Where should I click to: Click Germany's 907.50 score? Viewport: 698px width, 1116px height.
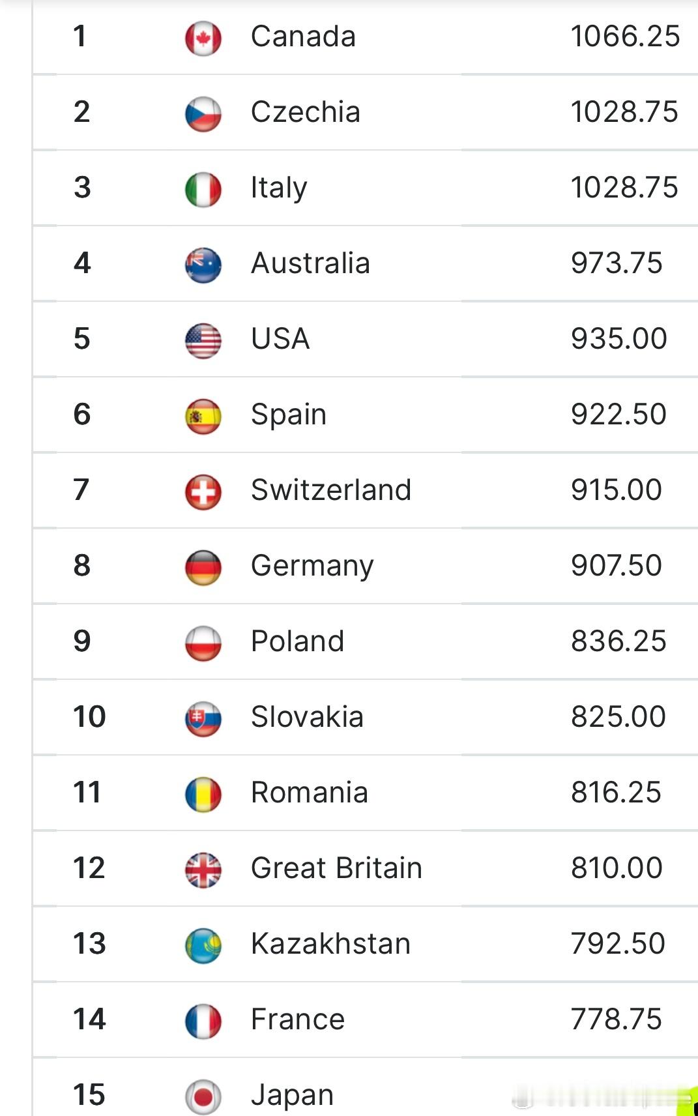click(x=617, y=566)
